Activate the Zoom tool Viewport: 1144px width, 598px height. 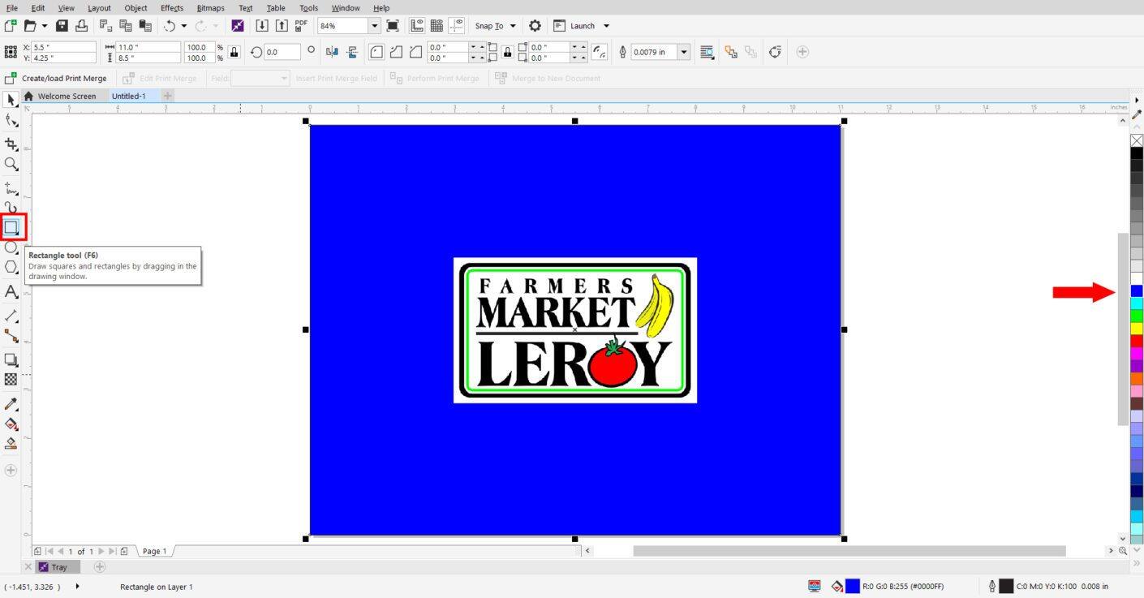pyautogui.click(x=11, y=165)
